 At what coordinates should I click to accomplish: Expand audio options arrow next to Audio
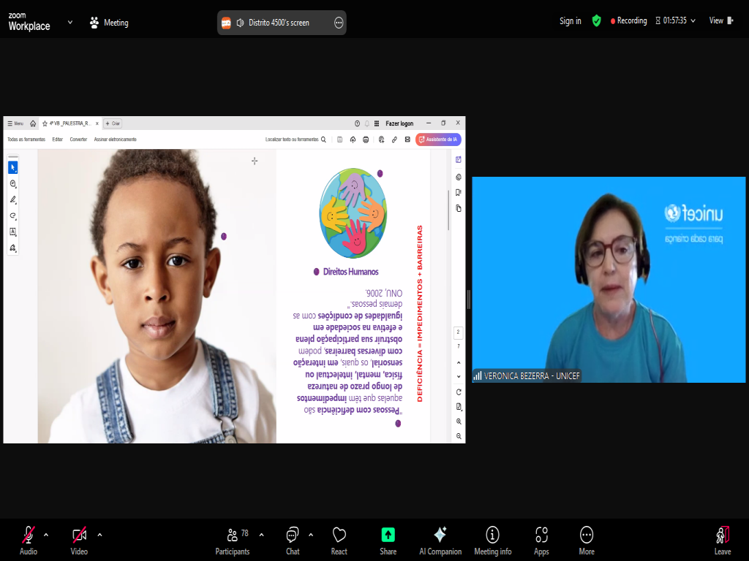[x=46, y=534]
